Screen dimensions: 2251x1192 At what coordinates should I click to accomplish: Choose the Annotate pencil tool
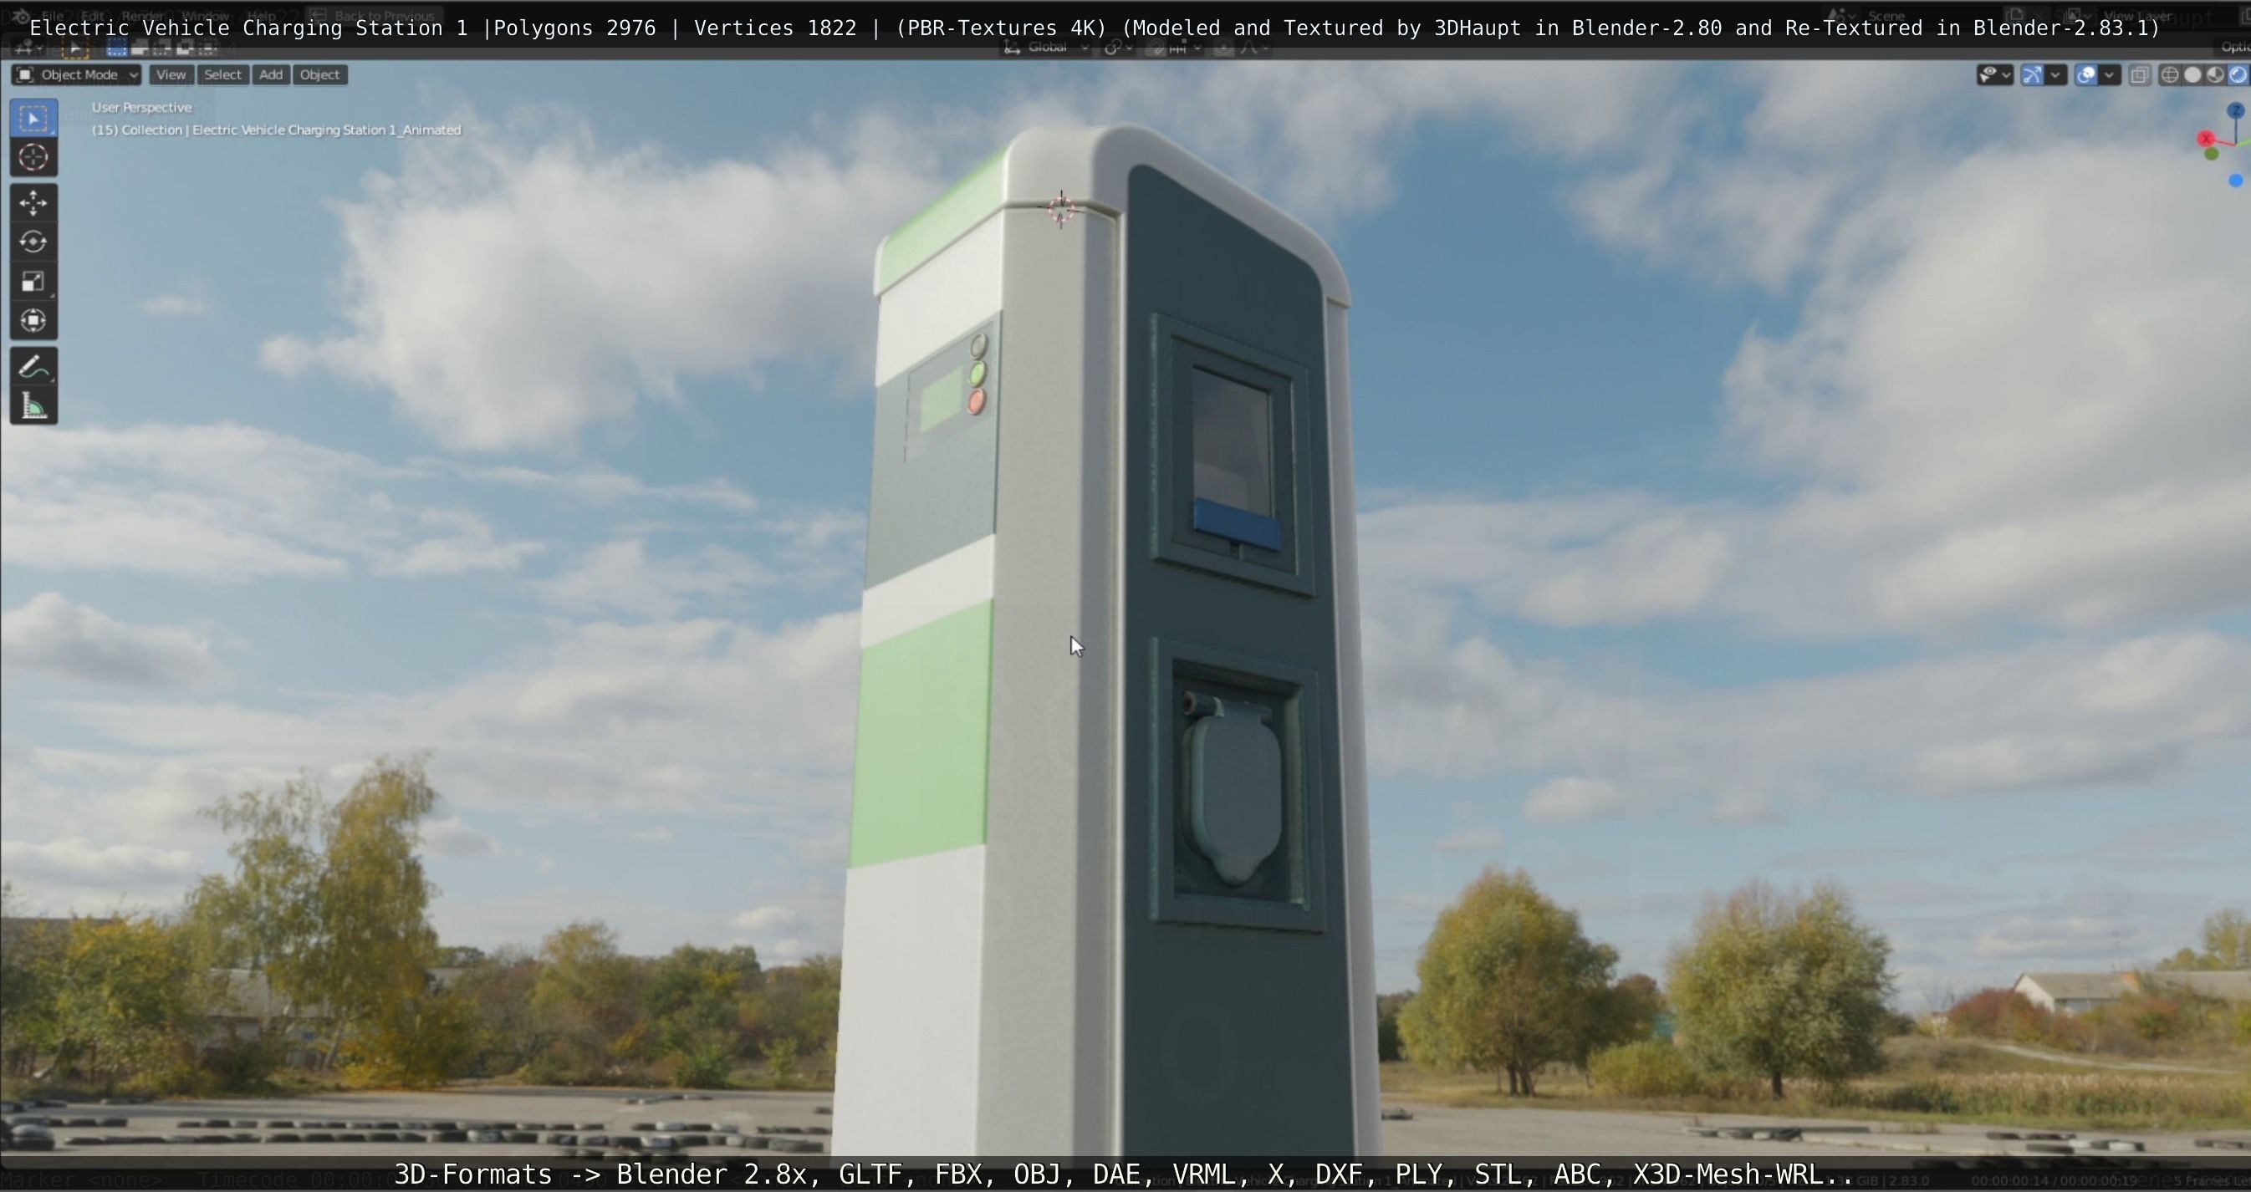(33, 367)
